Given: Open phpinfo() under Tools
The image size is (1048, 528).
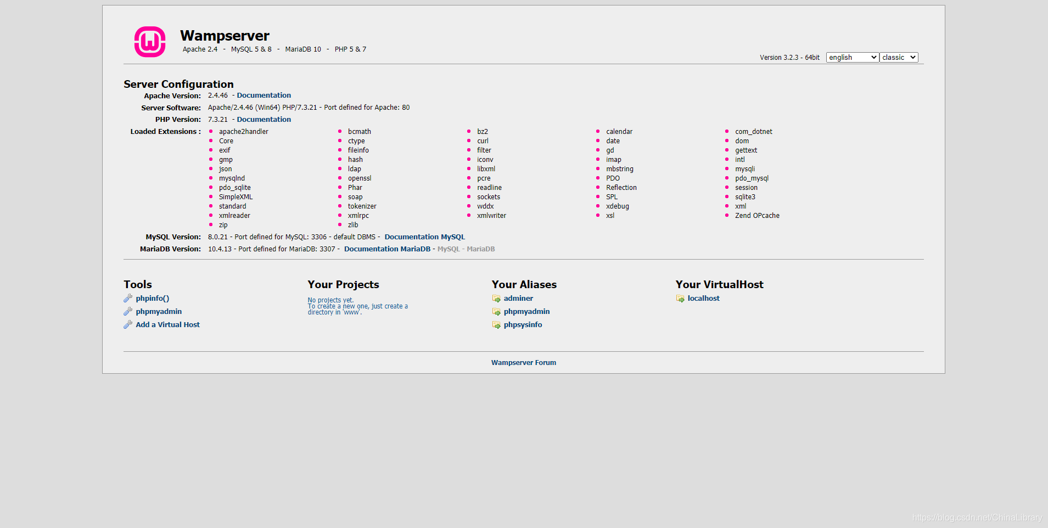Looking at the screenshot, I should tap(153, 299).
